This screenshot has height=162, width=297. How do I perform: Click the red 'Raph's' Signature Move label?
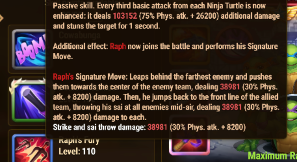(x=63, y=77)
